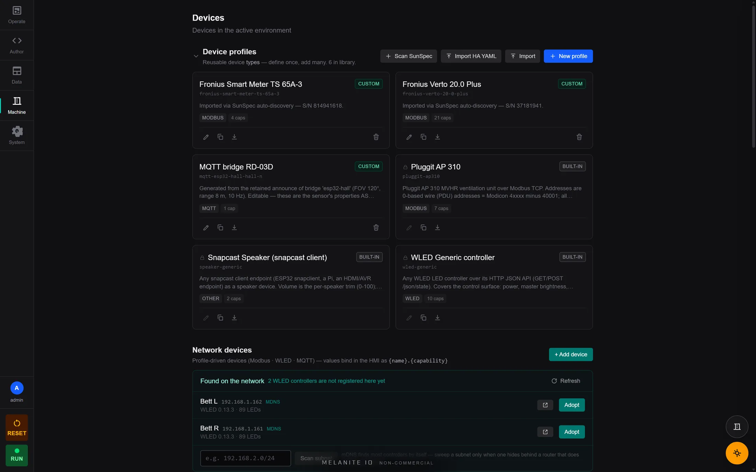Click the orange floating sun icon button

737,453
